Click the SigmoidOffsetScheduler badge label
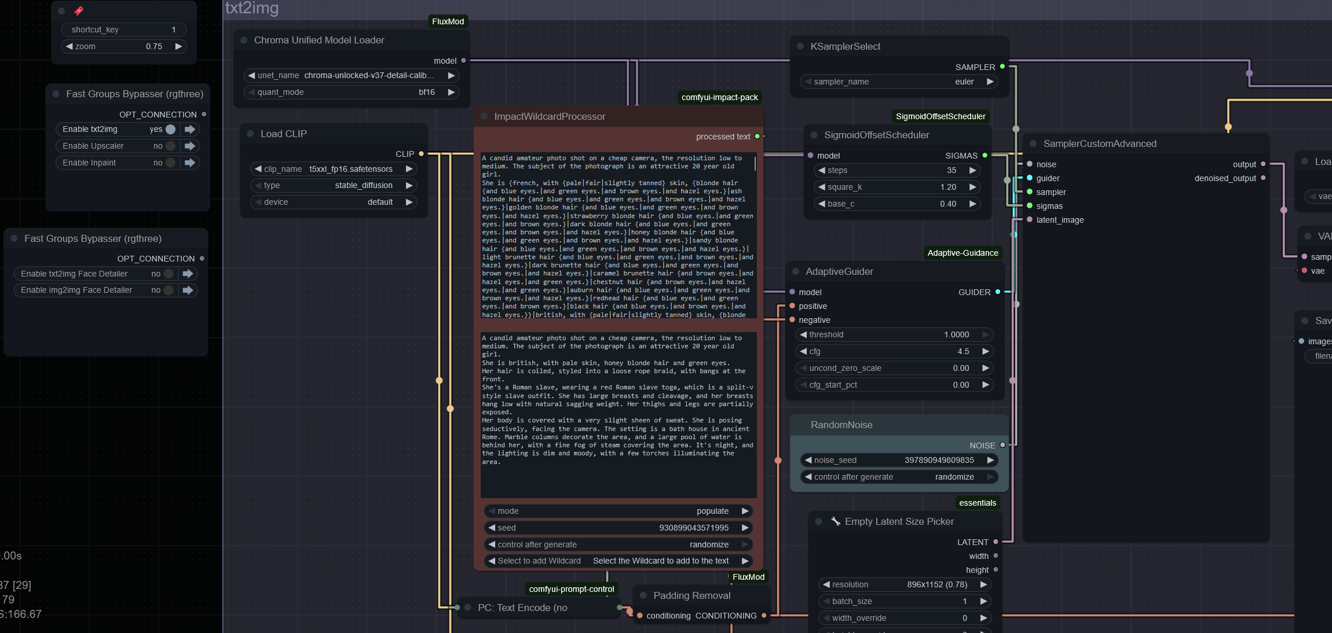1332x633 pixels. pyautogui.click(x=941, y=116)
